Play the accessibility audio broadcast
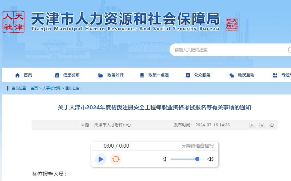Screen dimensions: 291x181 coord(100,159)
